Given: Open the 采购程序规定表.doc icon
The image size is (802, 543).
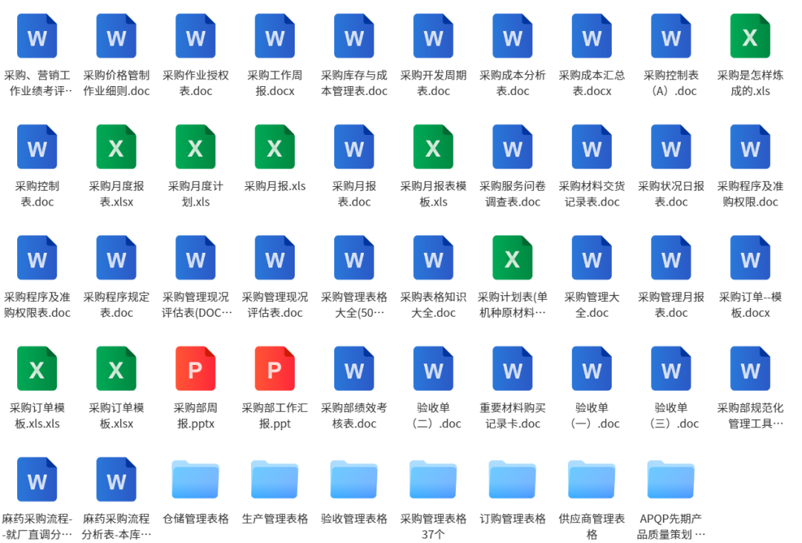Looking at the screenshot, I should [x=116, y=257].
